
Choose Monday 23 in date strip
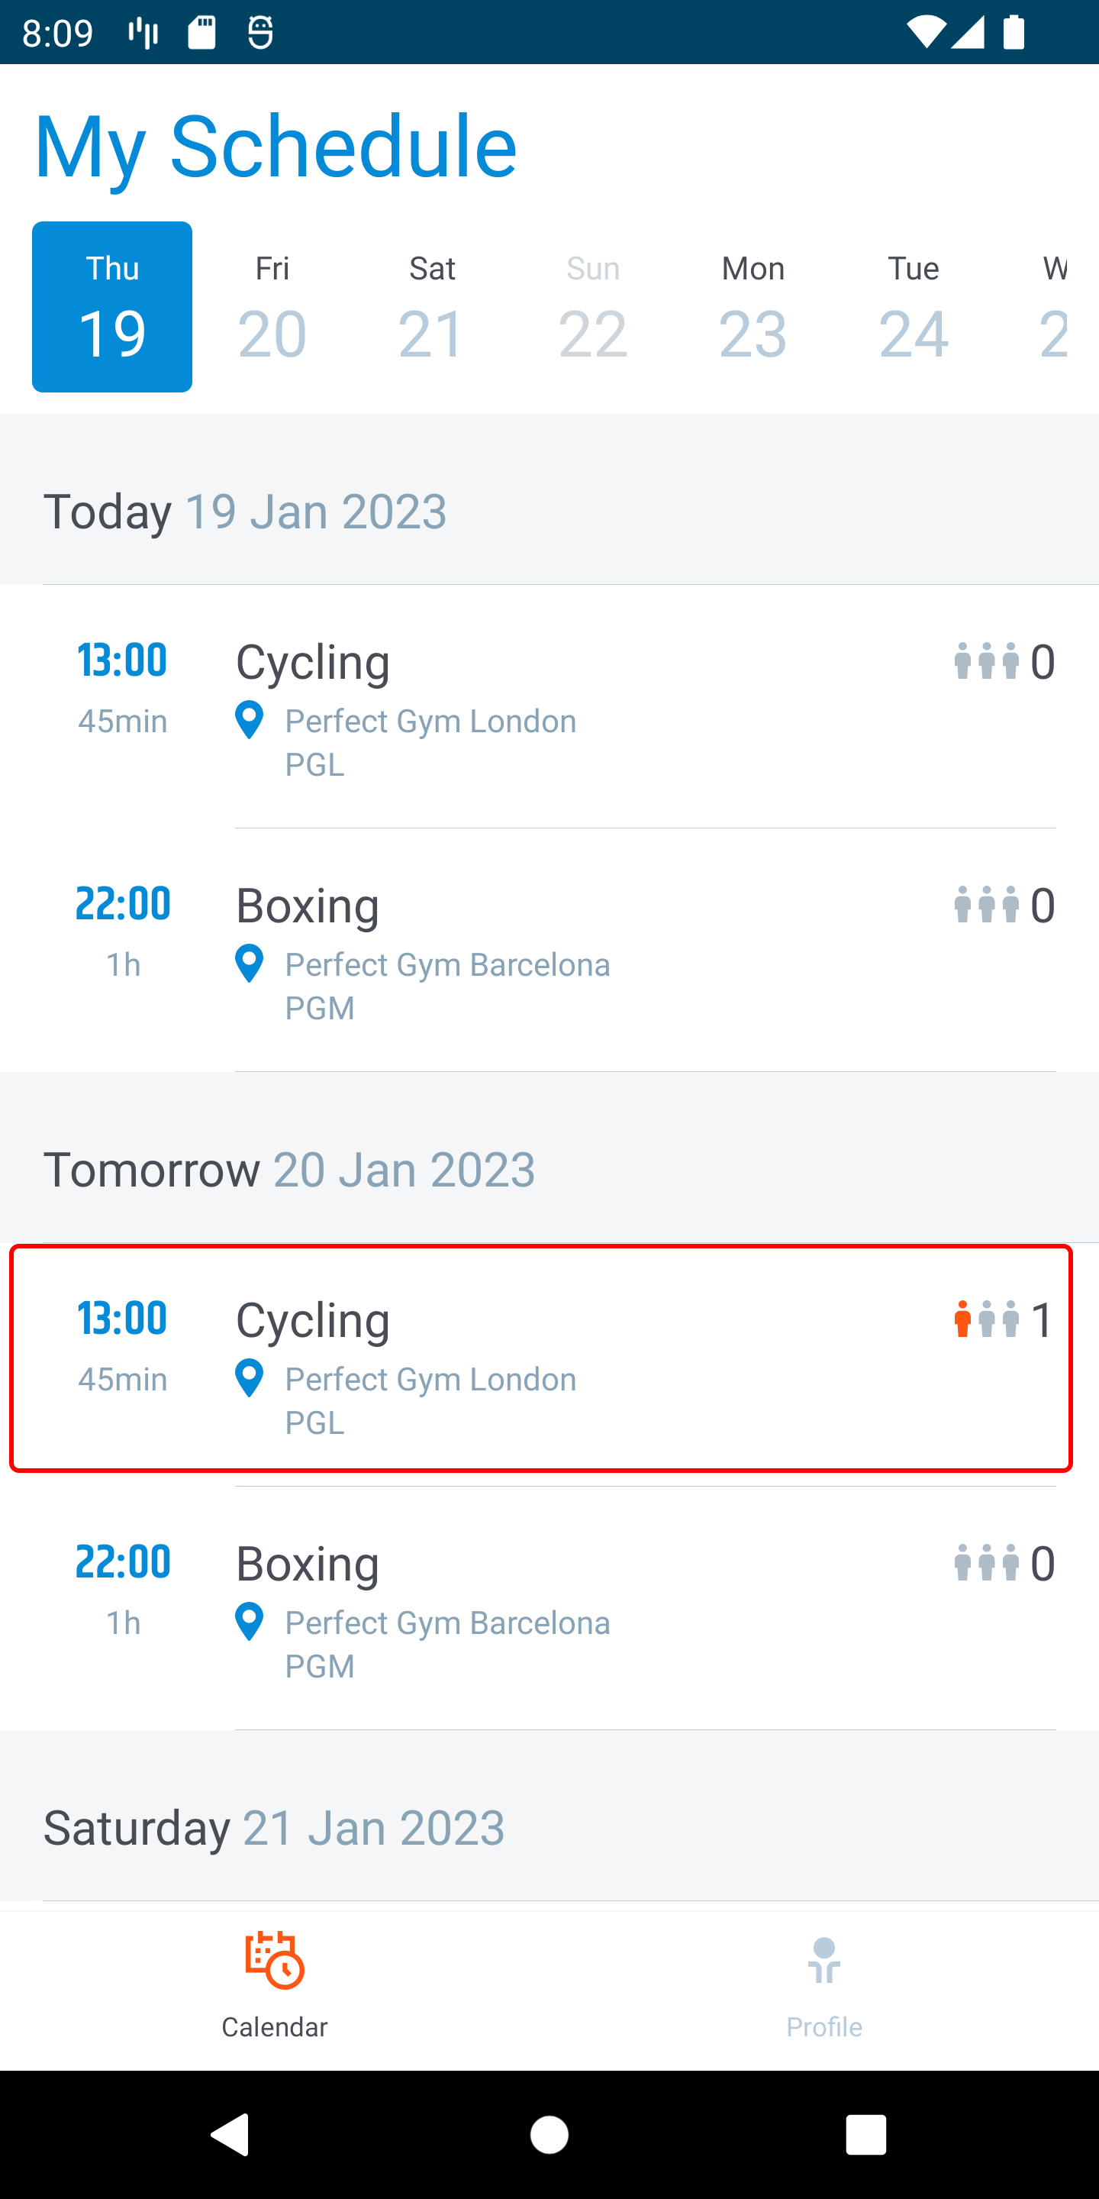[x=753, y=307]
